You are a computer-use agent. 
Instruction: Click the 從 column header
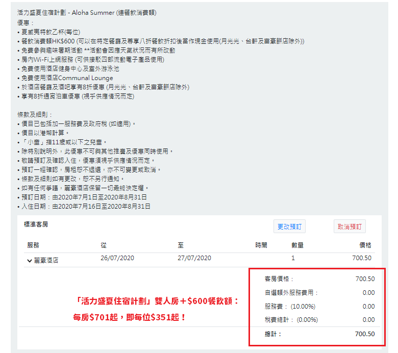click(x=104, y=245)
